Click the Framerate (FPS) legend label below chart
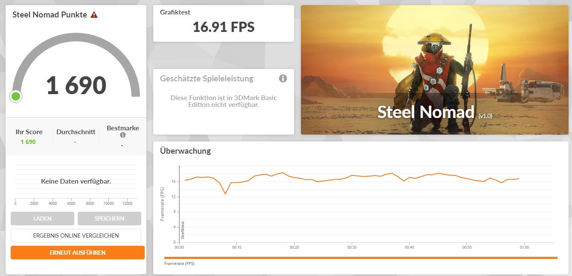Screen dimensions: 572x276 click(179, 264)
